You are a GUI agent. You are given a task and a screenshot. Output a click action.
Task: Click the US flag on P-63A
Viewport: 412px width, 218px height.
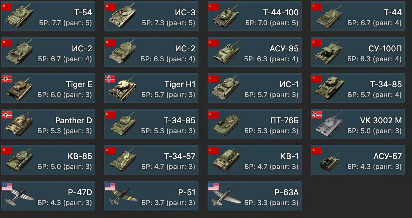(x=213, y=187)
